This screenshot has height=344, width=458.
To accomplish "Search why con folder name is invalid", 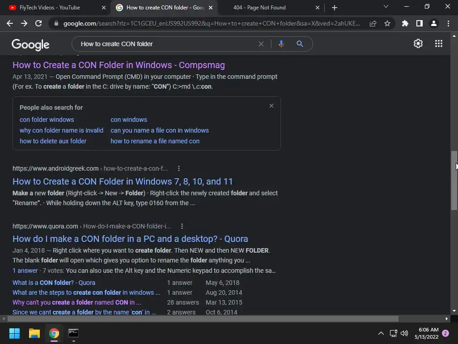I will (61, 130).
